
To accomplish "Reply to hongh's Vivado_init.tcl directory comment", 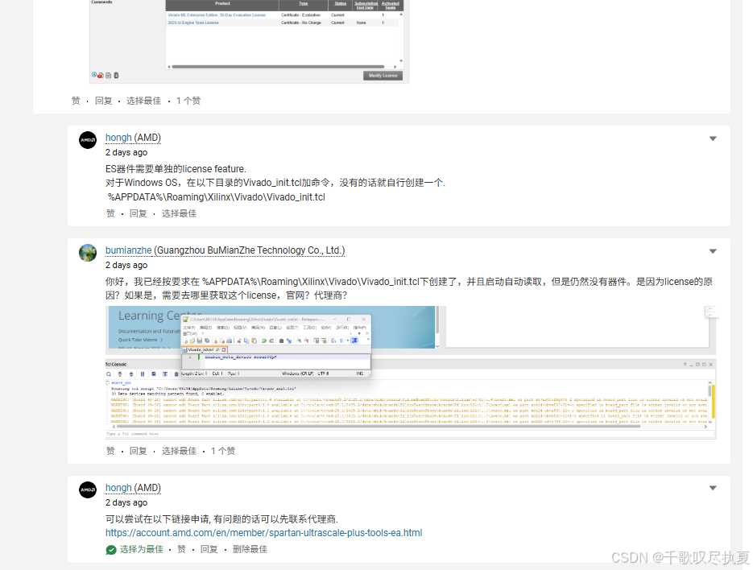I will point(138,213).
